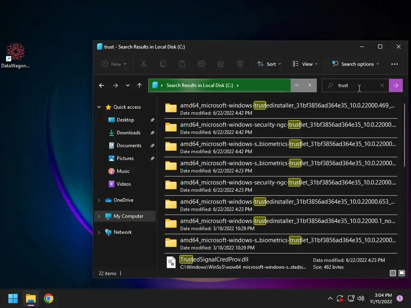Click the Delete trash icon
The image size is (411, 308).
(x=240, y=64)
